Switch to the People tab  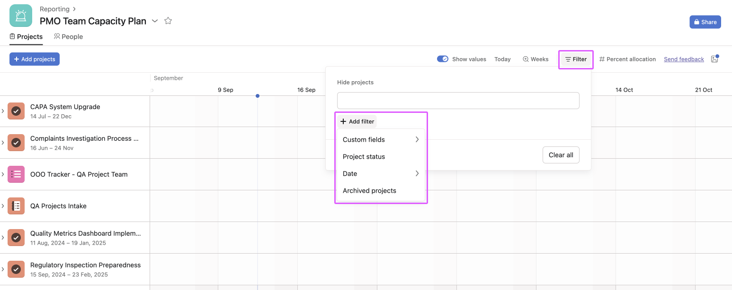coord(68,36)
